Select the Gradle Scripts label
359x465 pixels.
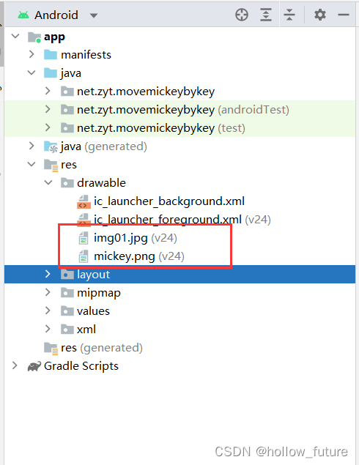[x=81, y=366]
